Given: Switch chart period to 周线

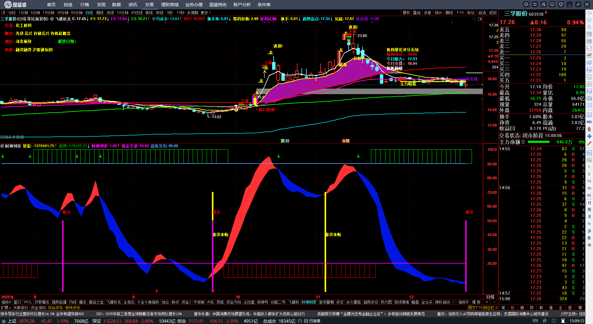Looking at the screenshot, I should tap(100, 13).
